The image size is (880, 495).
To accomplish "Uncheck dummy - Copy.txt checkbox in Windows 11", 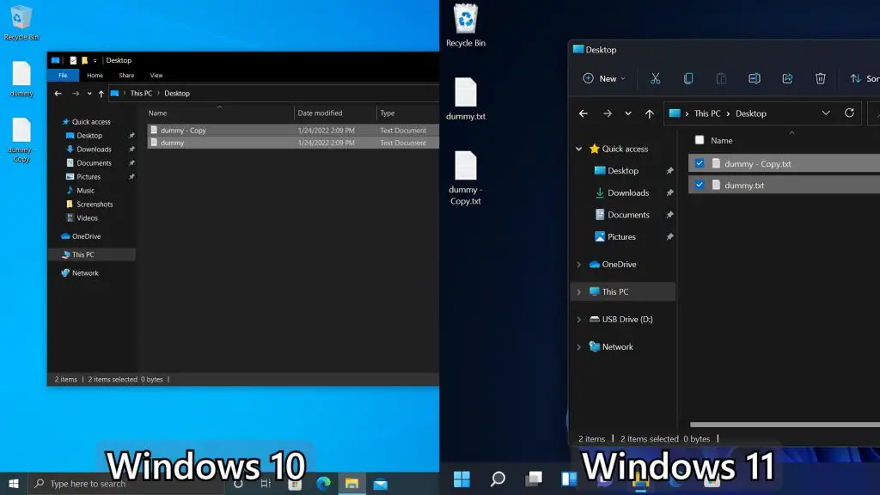I will click(x=700, y=163).
